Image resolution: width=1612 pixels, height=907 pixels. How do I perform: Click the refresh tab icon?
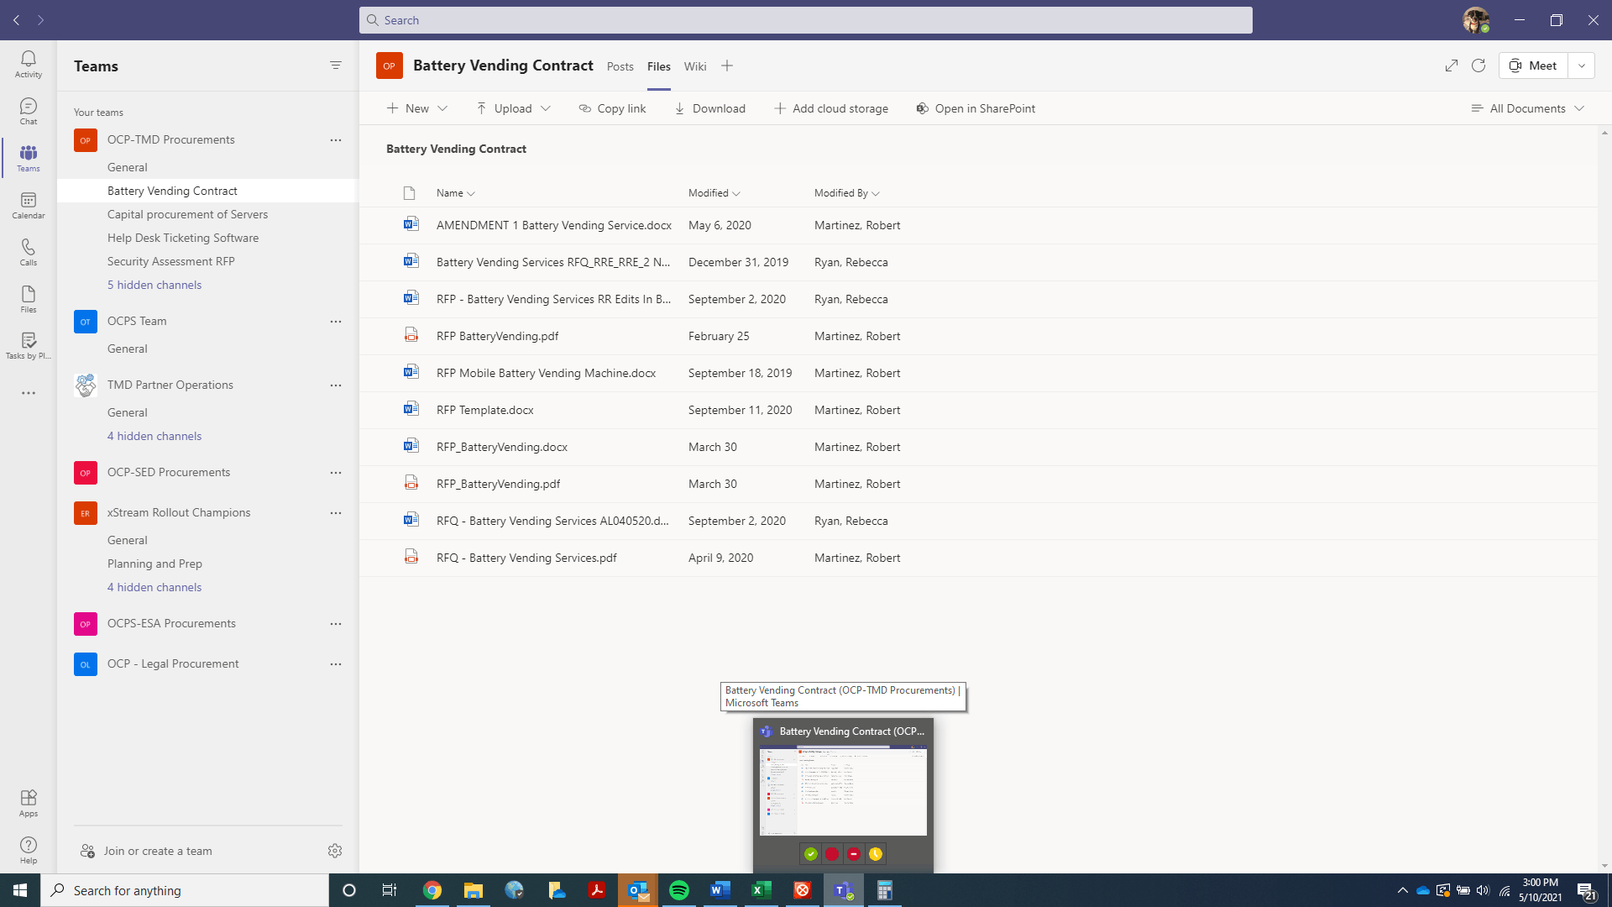point(1478,66)
